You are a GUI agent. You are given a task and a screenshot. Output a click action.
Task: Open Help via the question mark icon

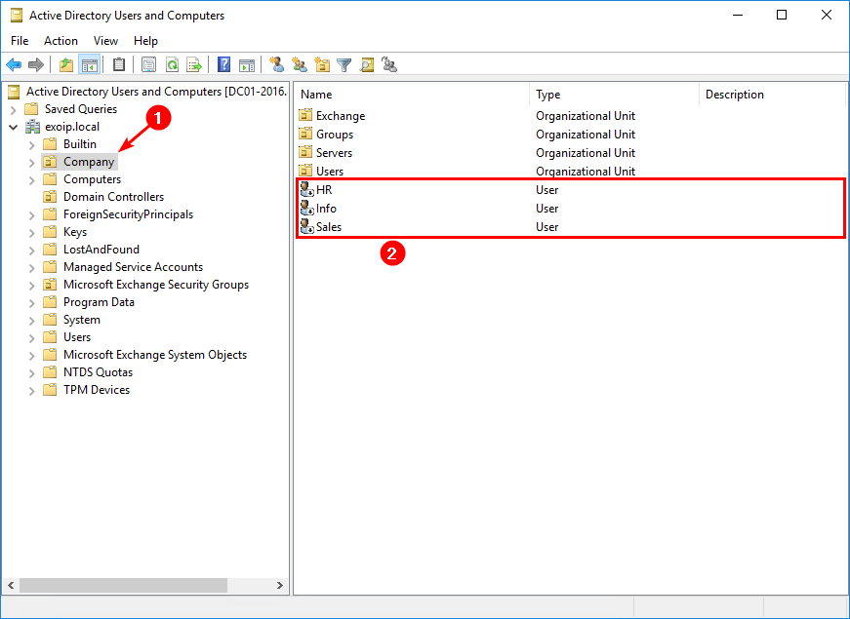click(x=222, y=64)
